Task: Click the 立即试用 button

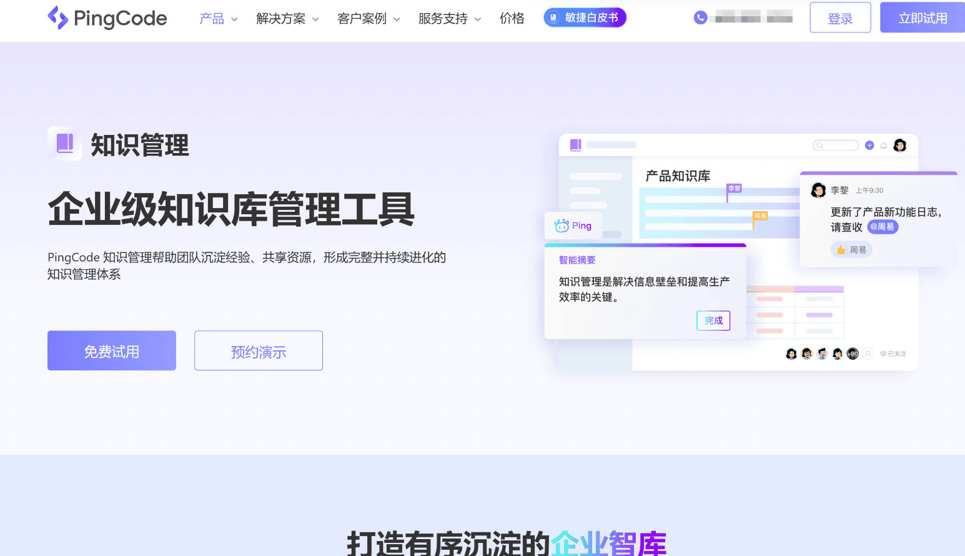Action: coord(923,17)
